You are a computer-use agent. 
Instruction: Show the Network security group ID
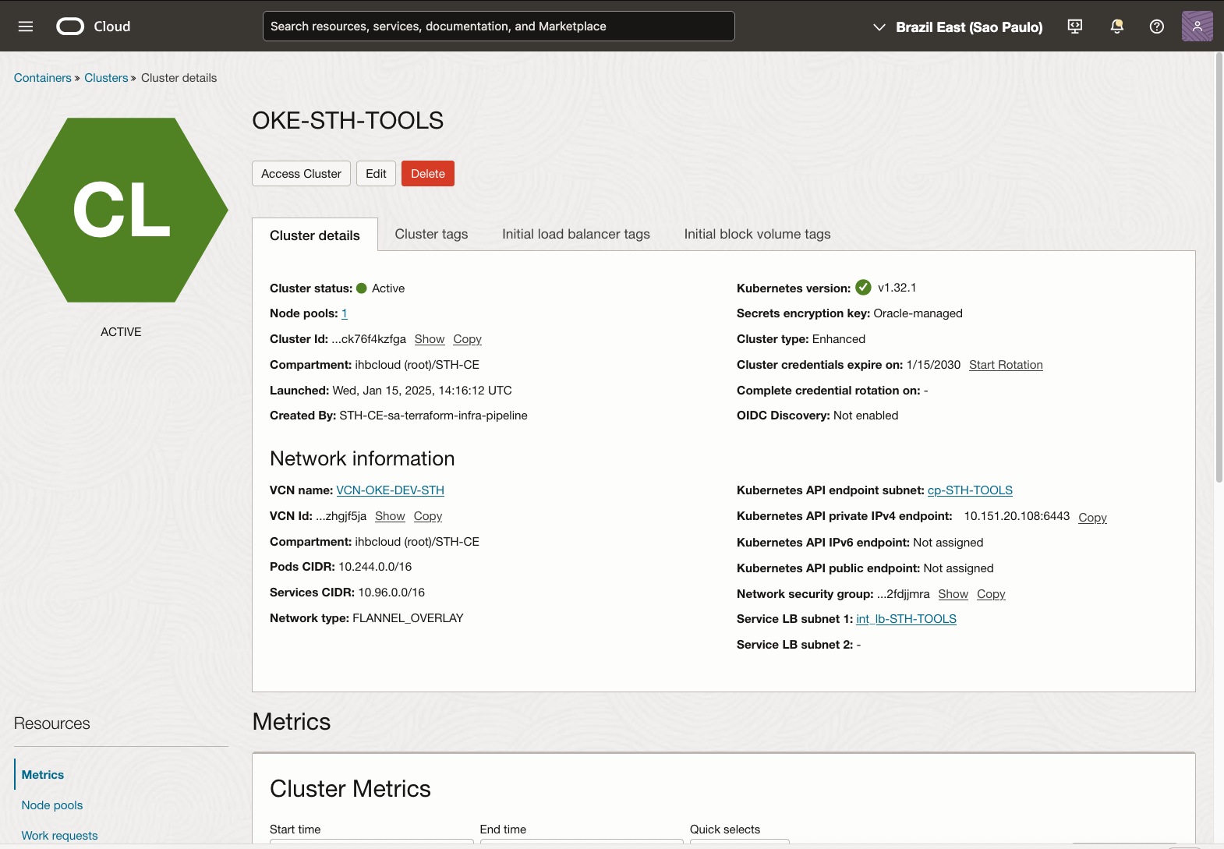point(953,594)
